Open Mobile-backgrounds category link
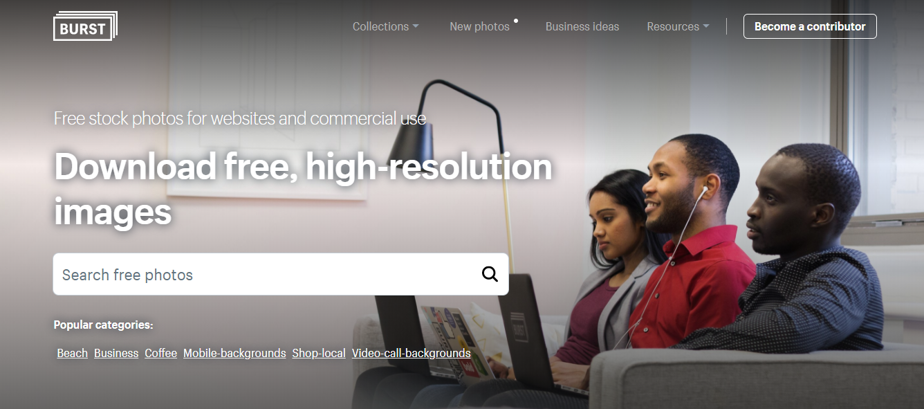Screen dimensions: 924x409 coord(234,353)
